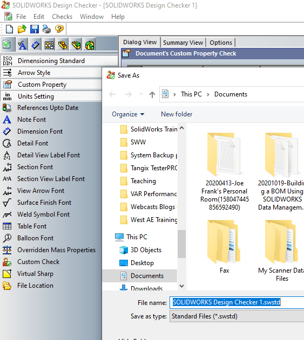Click the Section Font icon
The height and width of the screenshot is (340, 304).
[7, 167]
